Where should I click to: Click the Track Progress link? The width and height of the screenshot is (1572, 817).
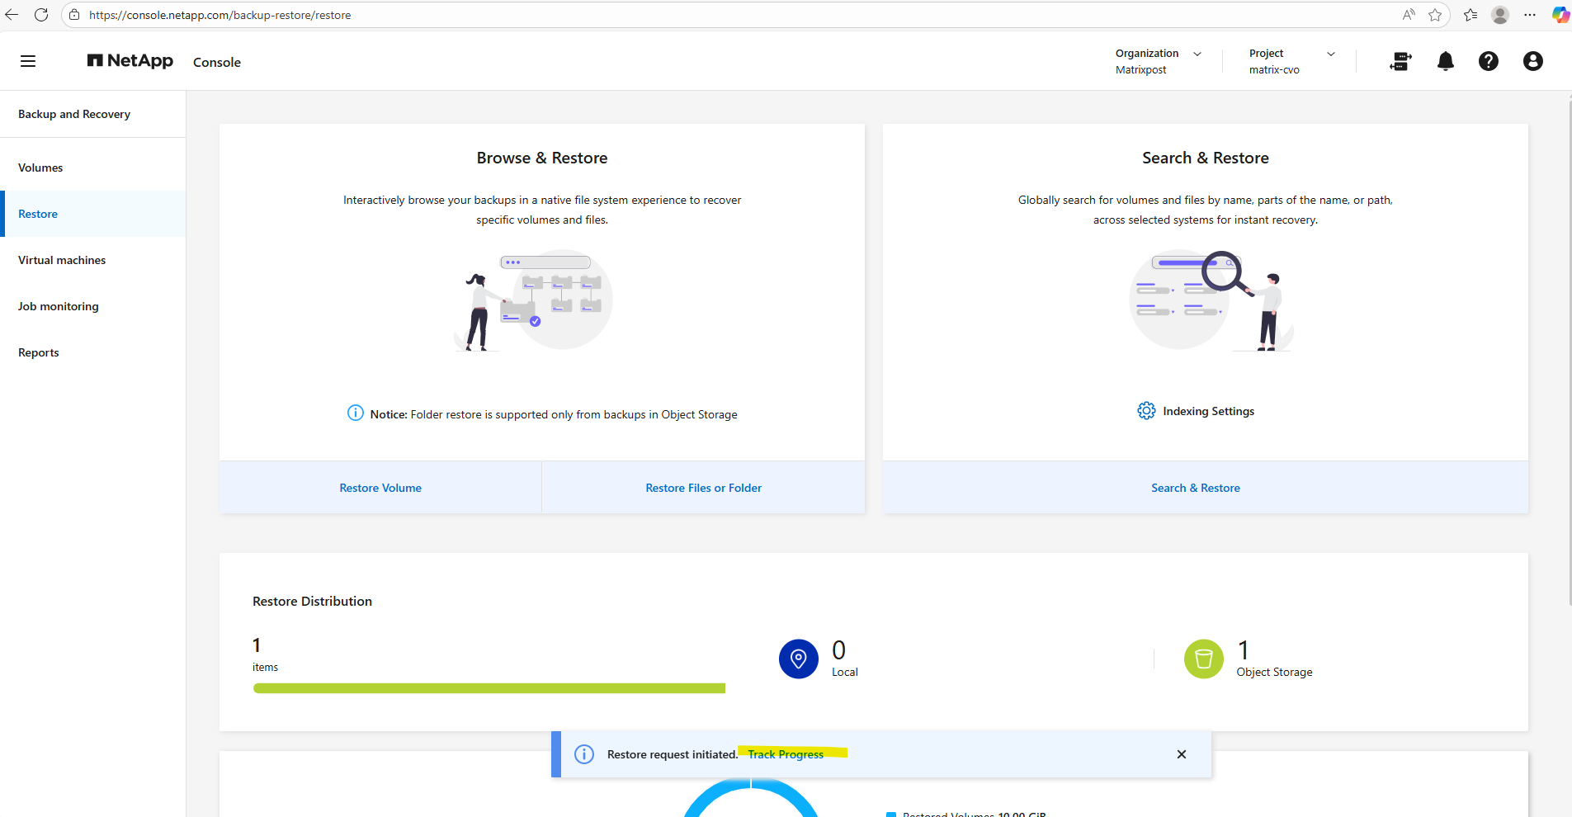pos(786,754)
